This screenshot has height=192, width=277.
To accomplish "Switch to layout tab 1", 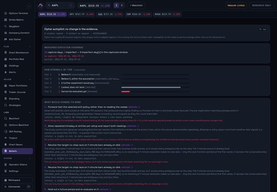I will (x=116, y=5).
